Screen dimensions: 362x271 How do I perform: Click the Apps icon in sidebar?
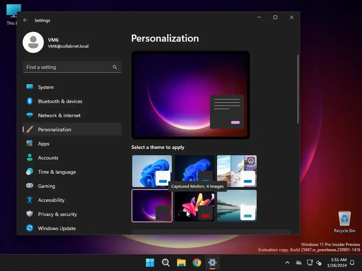click(30, 143)
